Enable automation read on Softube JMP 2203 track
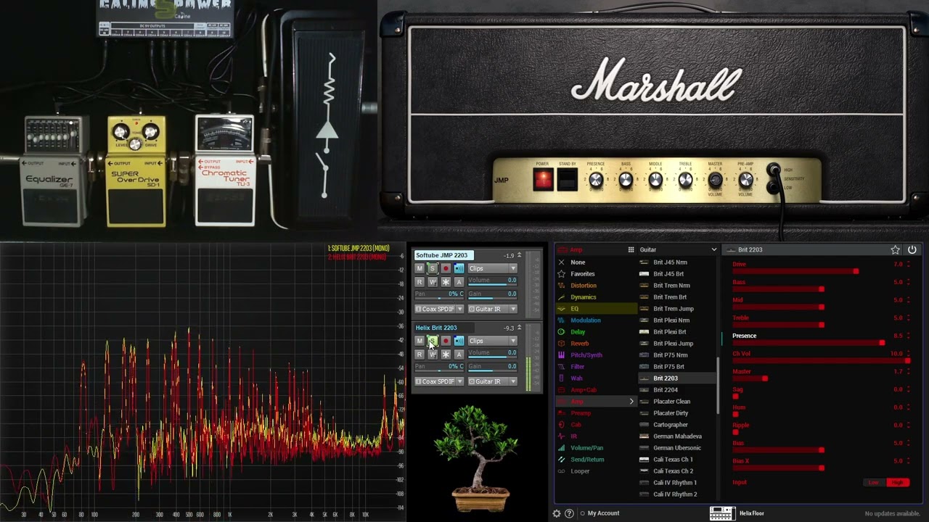Viewport: 929px width, 522px height. [x=420, y=281]
